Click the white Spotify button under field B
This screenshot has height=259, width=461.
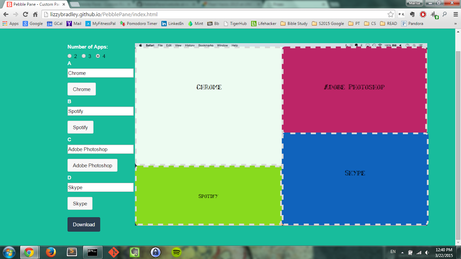coord(81,127)
